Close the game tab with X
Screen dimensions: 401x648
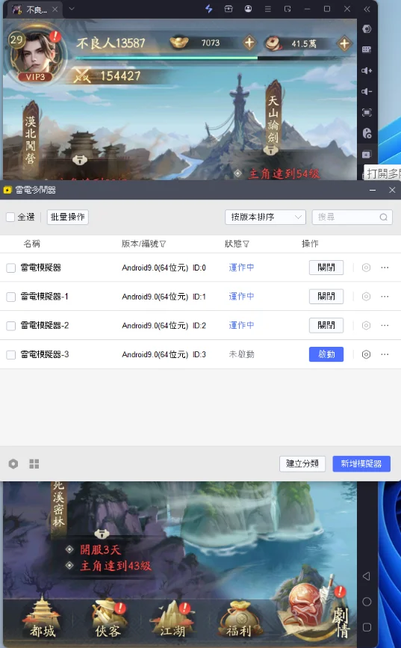(55, 9)
